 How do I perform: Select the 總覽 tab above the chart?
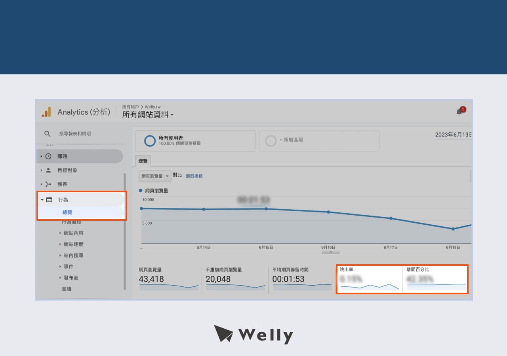coord(143,161)
